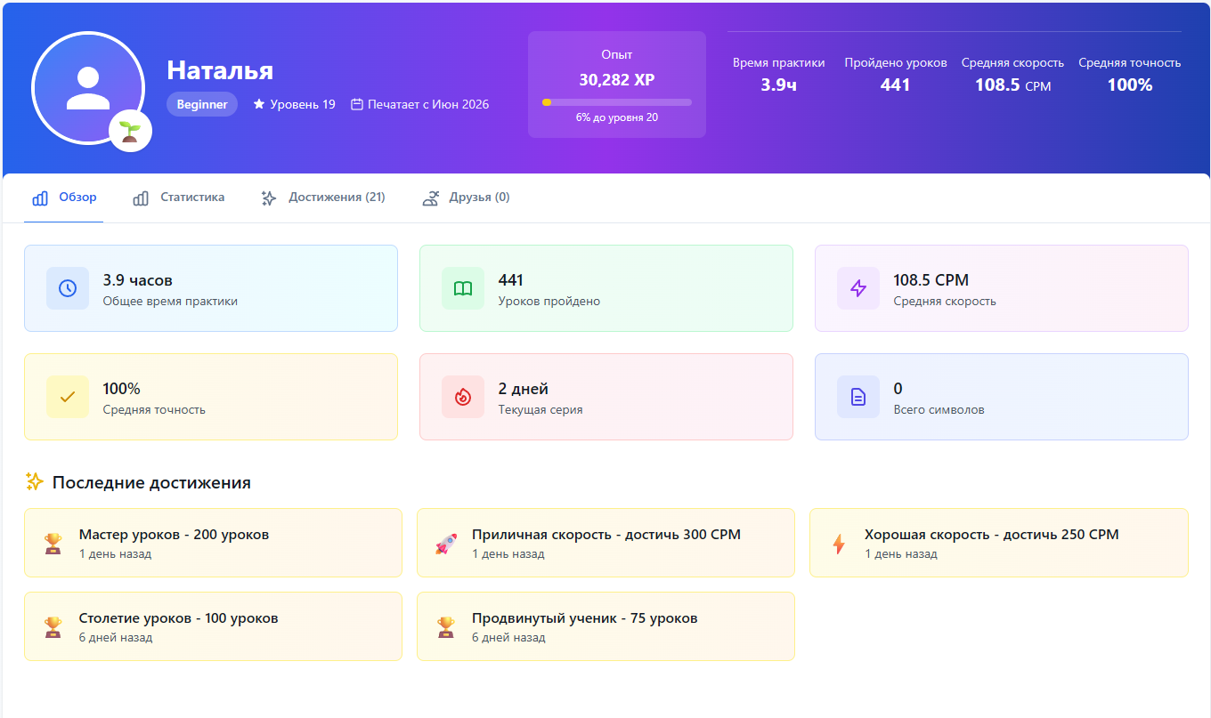Click the Текущая серия label
Viewport: 1211px width, 718px height.
coord(540,410)
